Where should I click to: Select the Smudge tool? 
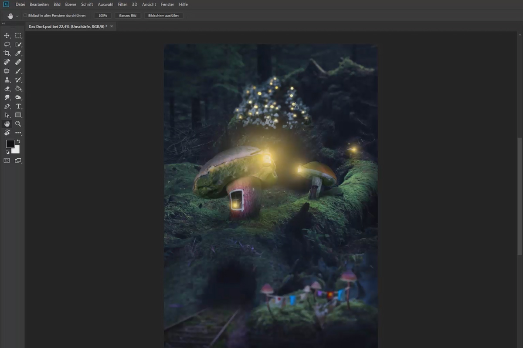[7, 97]
